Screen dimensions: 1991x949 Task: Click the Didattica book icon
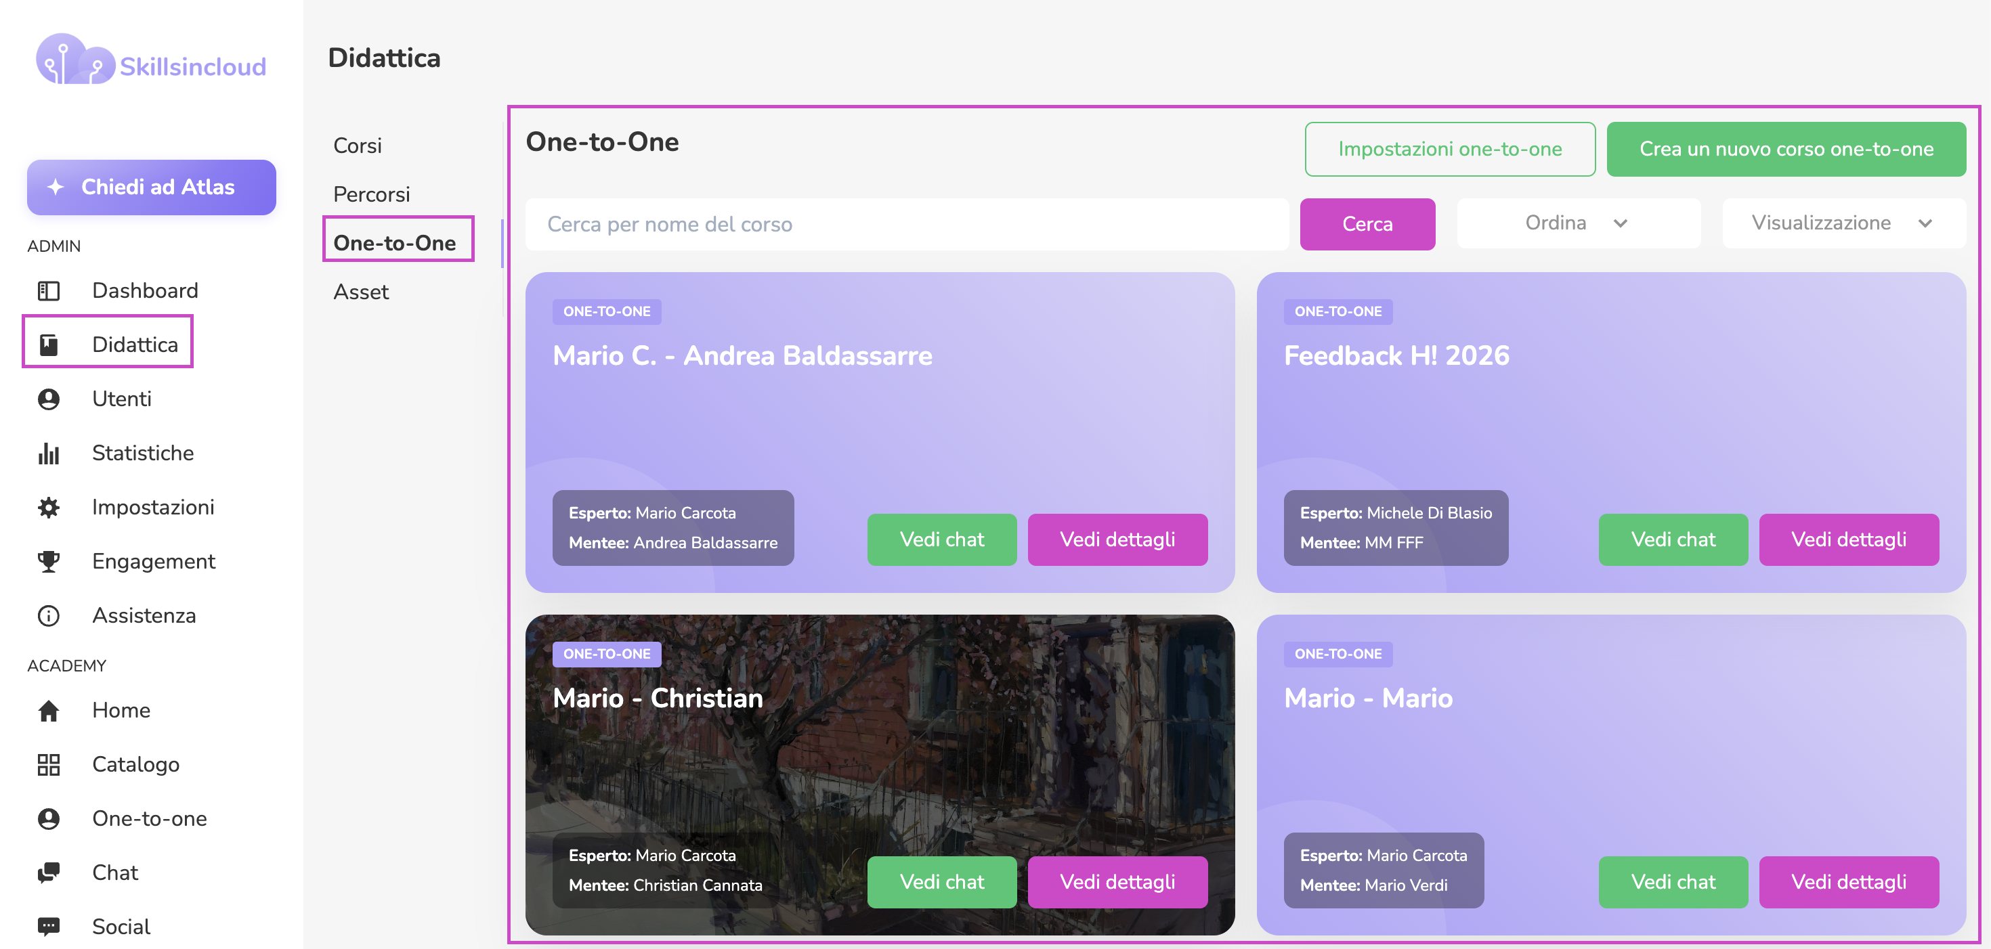49,345
